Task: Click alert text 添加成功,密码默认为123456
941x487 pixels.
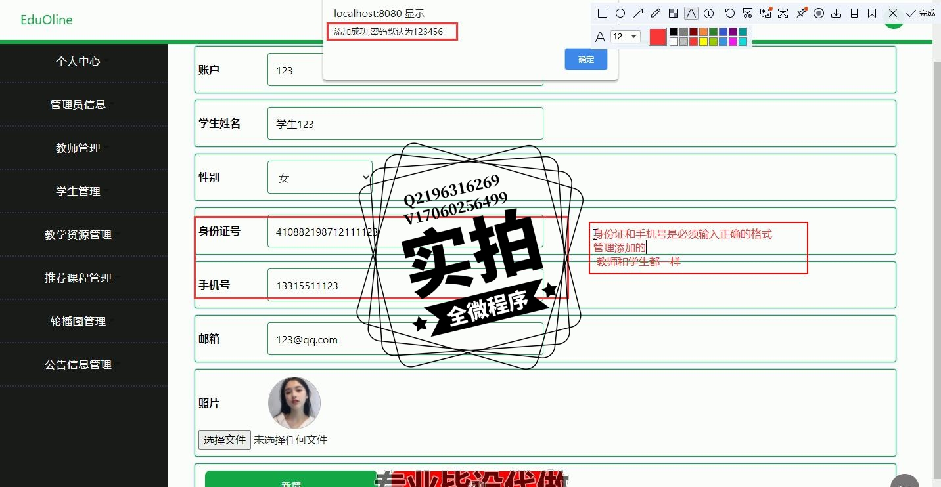Action: [x=388, y=32]
